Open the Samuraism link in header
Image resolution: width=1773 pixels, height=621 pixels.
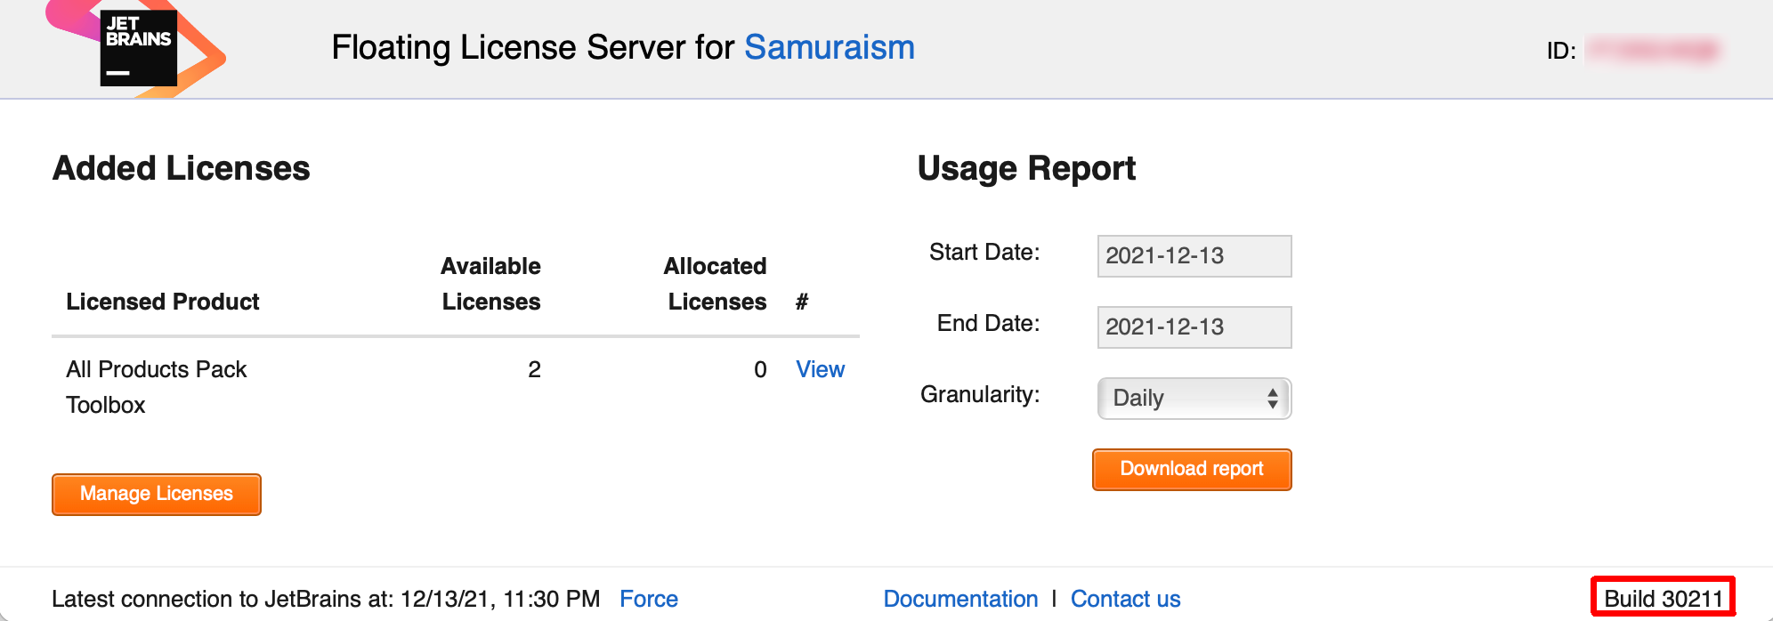click(830, 47)
